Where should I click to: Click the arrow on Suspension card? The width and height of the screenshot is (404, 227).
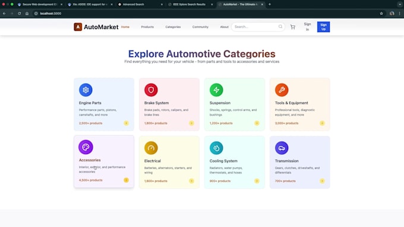click(257, 123)
